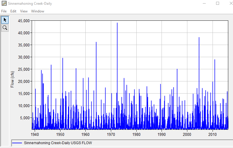Click the 1940 x-axis label

(x=35, y=134)
